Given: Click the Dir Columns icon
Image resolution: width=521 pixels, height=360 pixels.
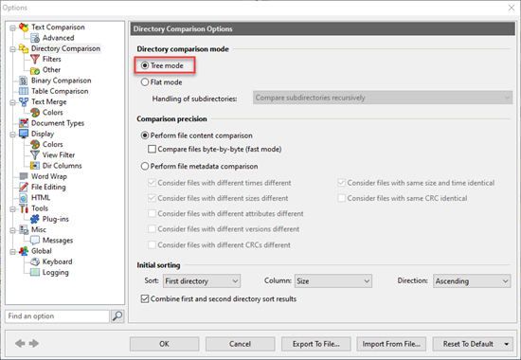Looking at the screenshot, I should 35,166.
